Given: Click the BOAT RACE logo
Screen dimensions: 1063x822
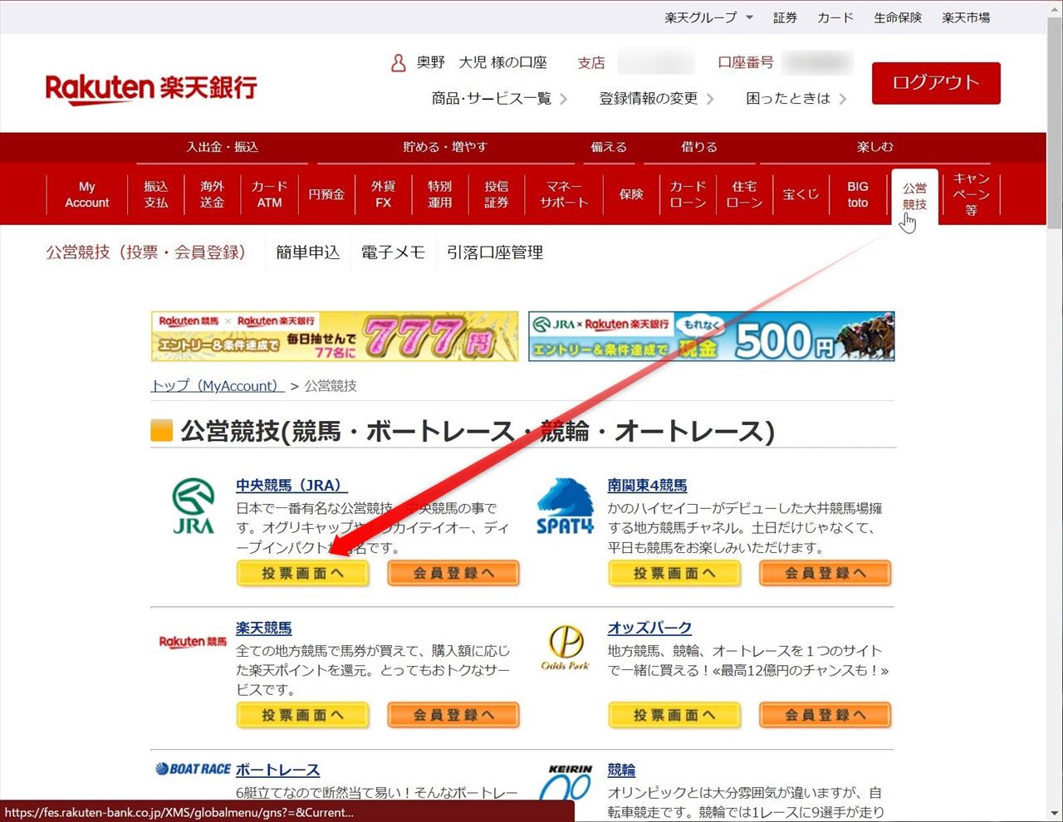Looking at the screenshot, I should 193,769.
